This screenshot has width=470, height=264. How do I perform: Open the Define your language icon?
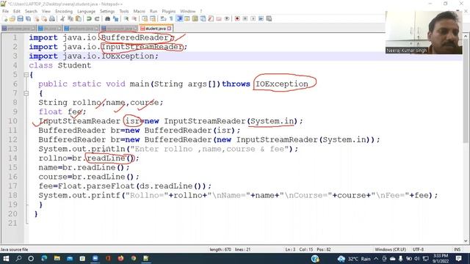point(187,18)
